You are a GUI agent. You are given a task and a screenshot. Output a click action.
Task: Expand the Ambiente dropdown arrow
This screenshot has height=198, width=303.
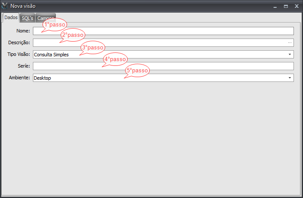pyautogui.click(x=290, y=78)
